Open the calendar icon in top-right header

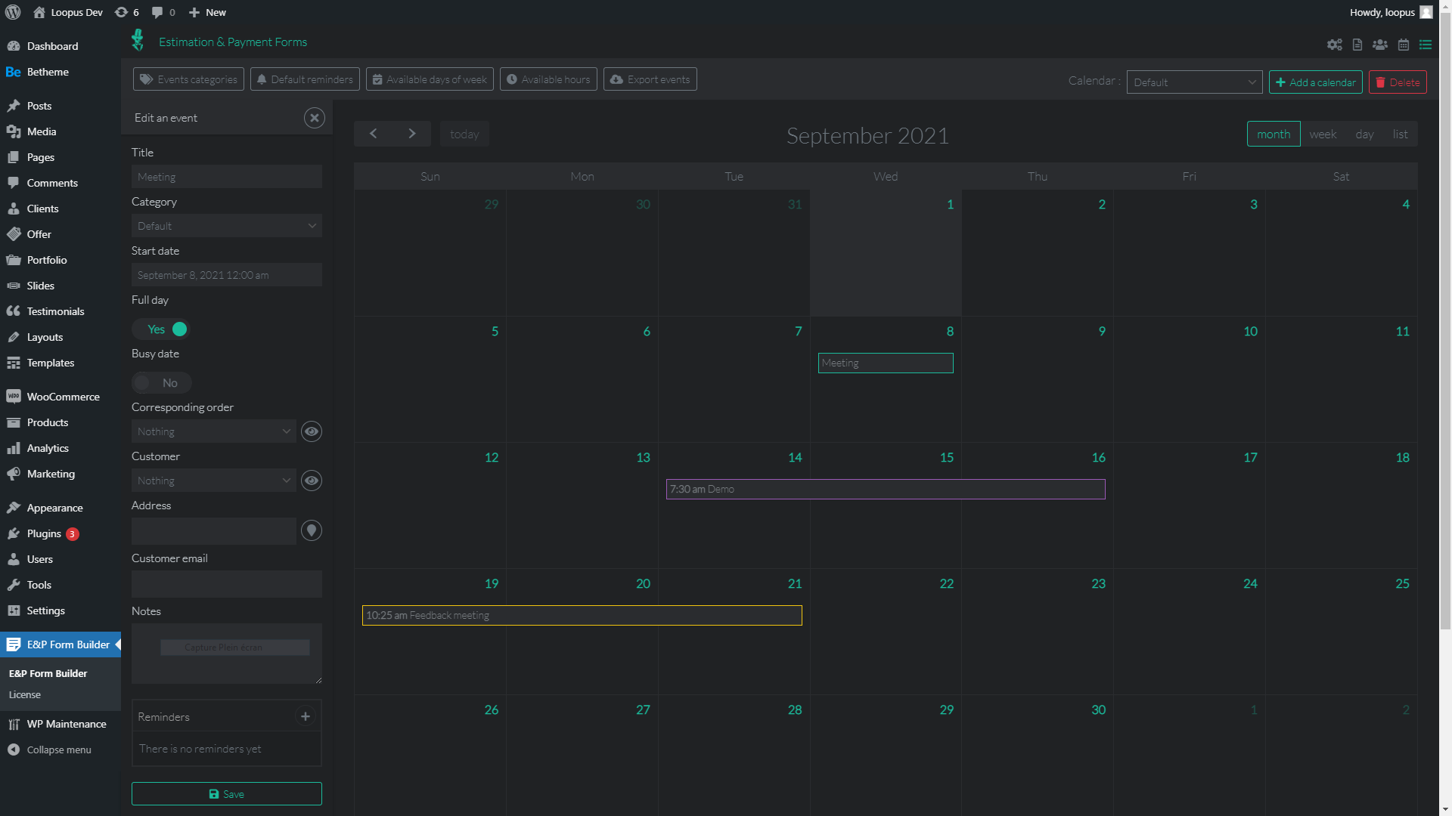[1403, 45]
